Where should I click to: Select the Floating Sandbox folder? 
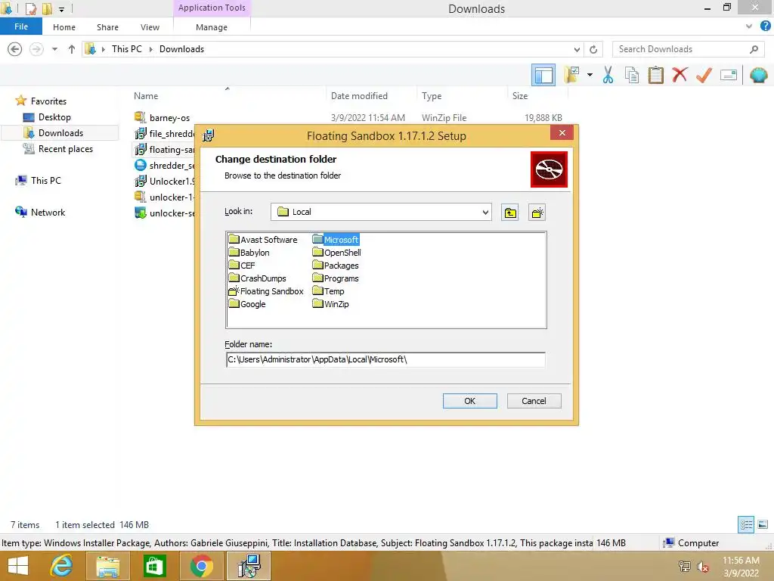[266, 291]
